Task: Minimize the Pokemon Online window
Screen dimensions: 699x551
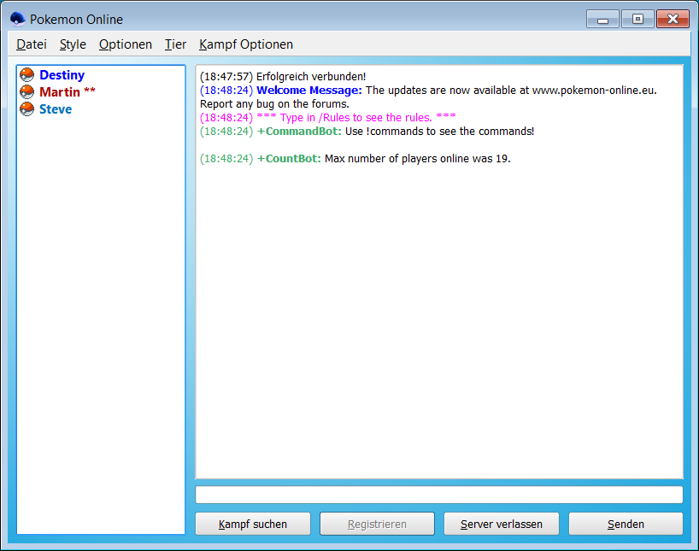Action: [602, 19]
